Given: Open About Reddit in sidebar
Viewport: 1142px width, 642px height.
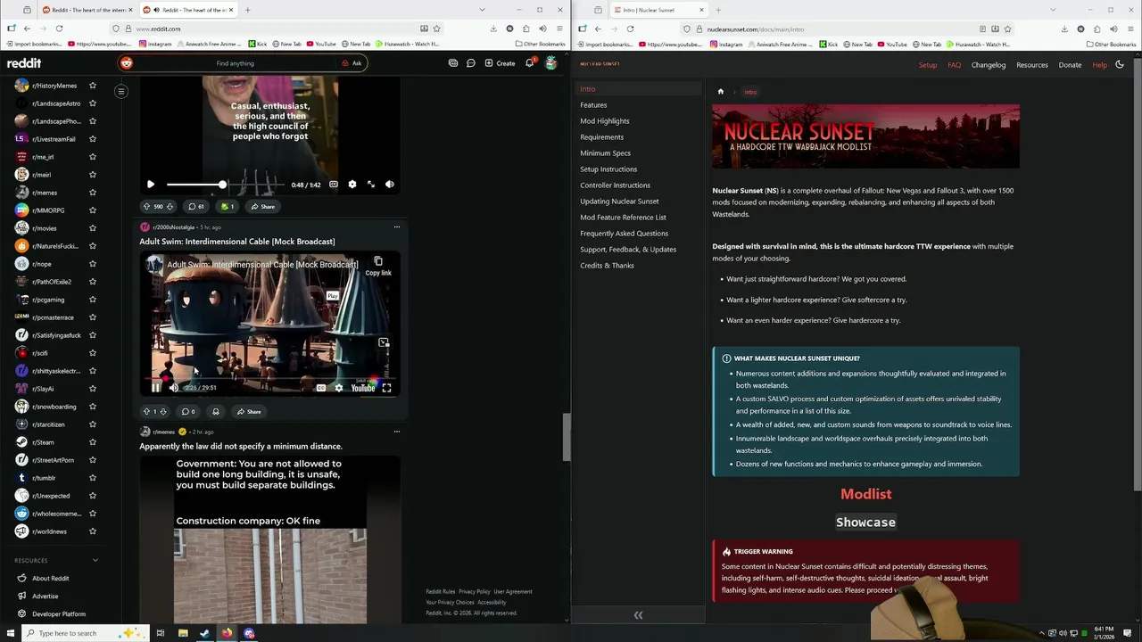Looking at the screenshot, I should [50, 578].
